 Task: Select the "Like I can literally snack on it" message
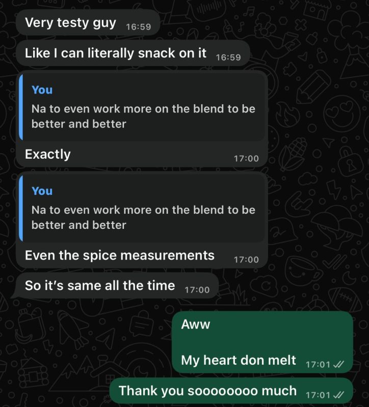coord(116,53)
